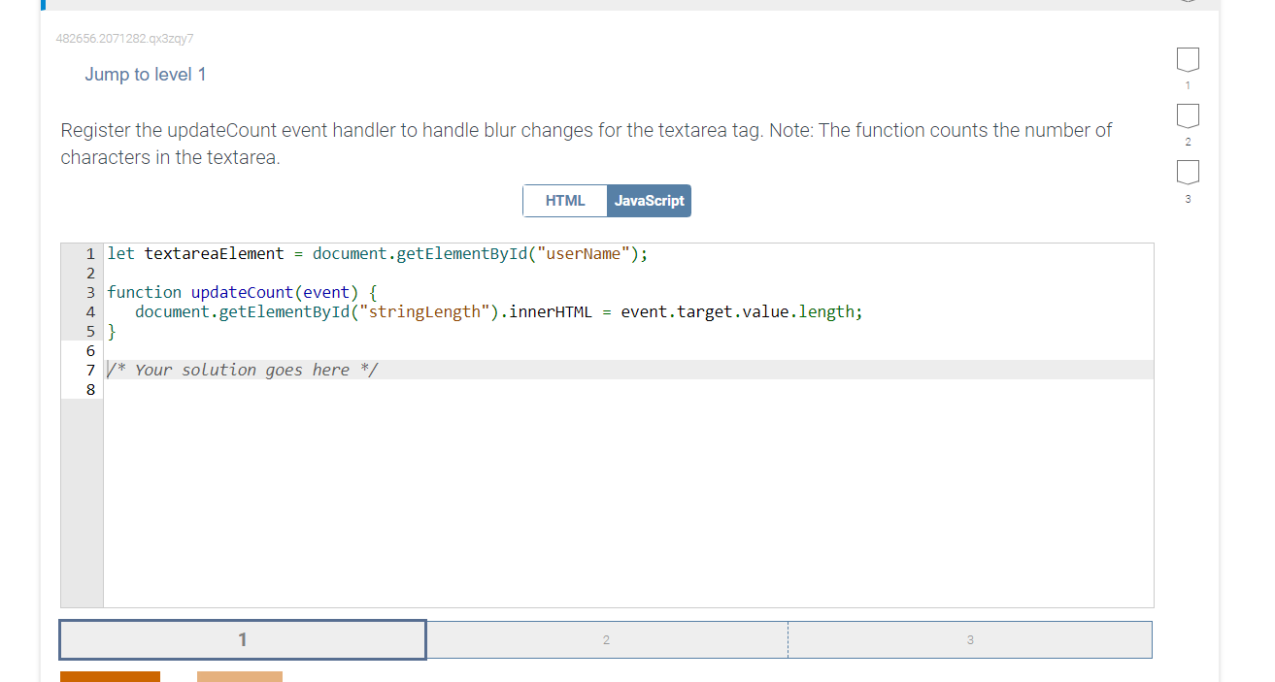Select the level 1 panel at bottom
1275x682 pixels.
click(x=242, y=639)
